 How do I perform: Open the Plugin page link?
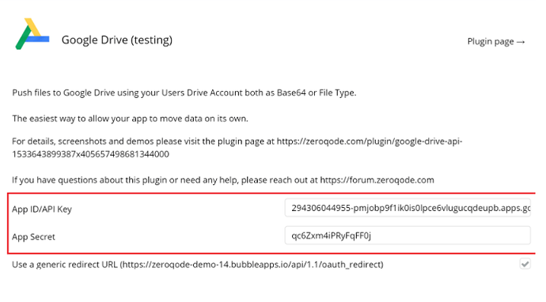[496, 42]
